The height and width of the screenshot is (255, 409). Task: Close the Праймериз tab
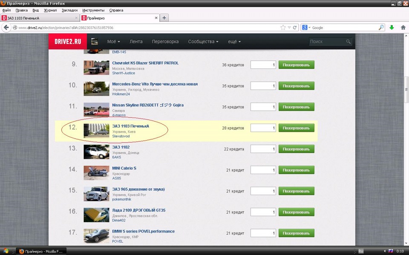click(x=156, y=18)
